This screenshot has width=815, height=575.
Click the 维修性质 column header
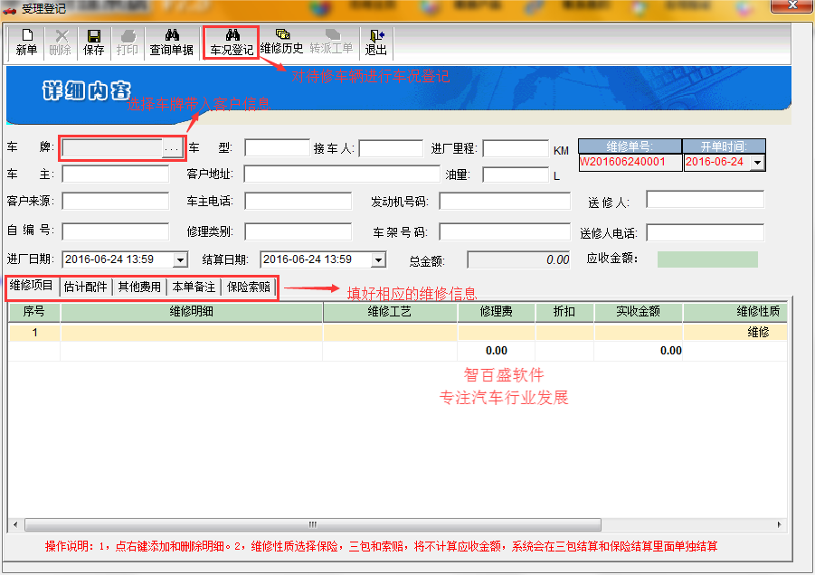[x=735, y=312]
